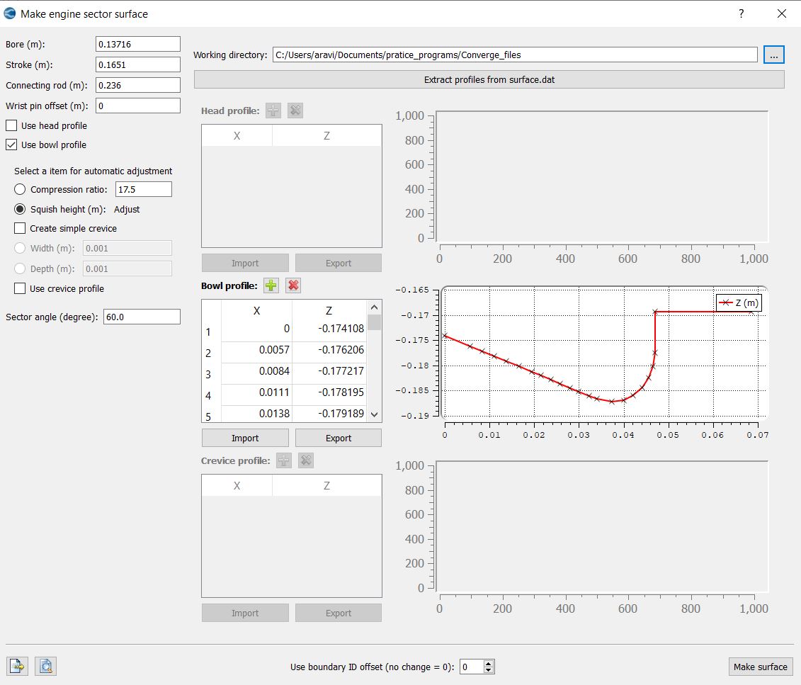Viewport: 801px width, 685px height.
Task: Close the Make engine sector surface dialog
Action: click(x=782, y=13)
